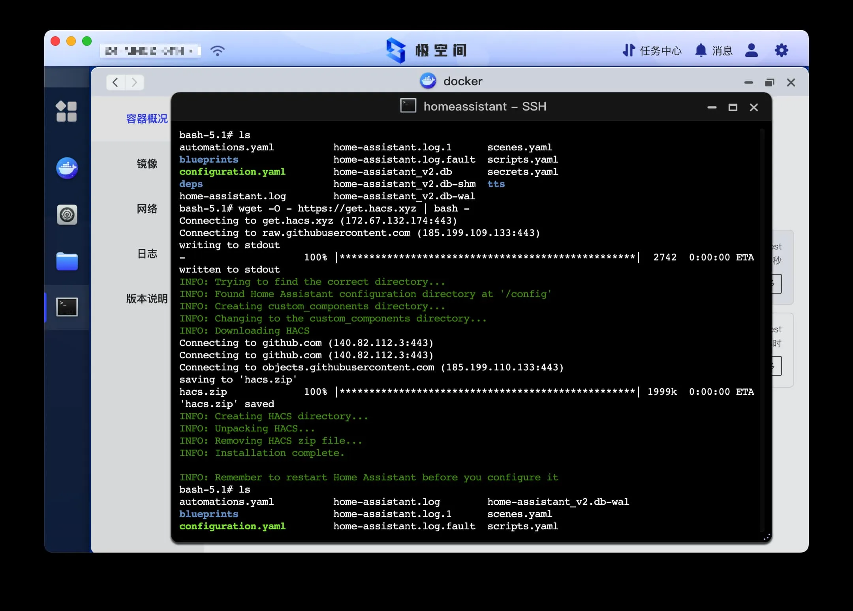Click the terminal resize grip corner
This screenshot has height=611, width=853.
pos(767,537)
